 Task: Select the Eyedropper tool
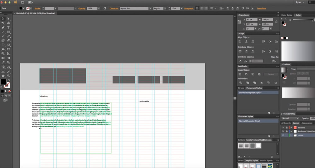3,62
